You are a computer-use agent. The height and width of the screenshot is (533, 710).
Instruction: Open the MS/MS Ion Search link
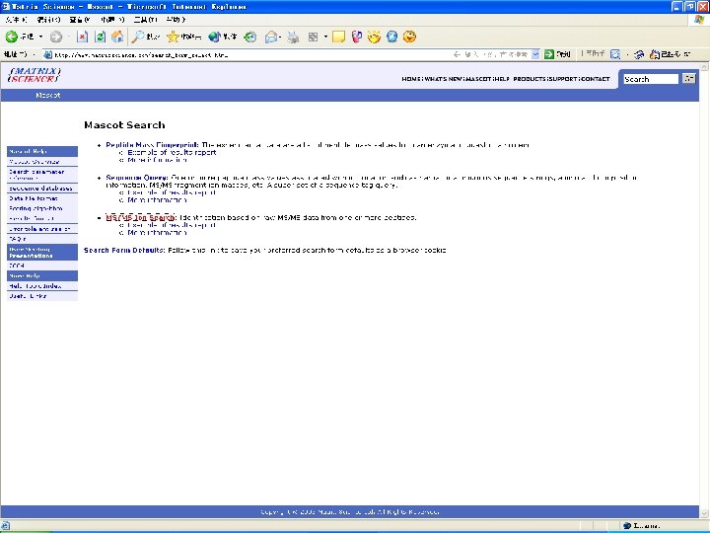pyautogui.click(x=140, y=217)
